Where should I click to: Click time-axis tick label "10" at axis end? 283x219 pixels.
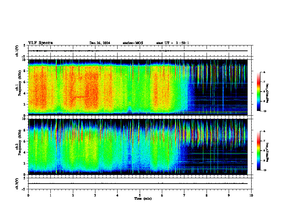(251, 195)
